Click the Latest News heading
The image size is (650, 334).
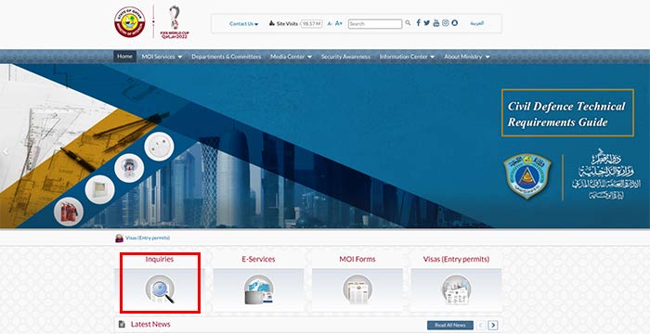(150, 324)
